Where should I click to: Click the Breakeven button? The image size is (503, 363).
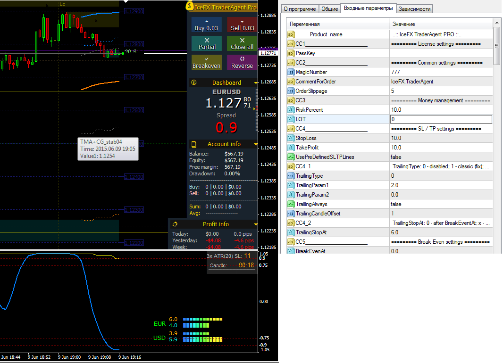[207, 63]
